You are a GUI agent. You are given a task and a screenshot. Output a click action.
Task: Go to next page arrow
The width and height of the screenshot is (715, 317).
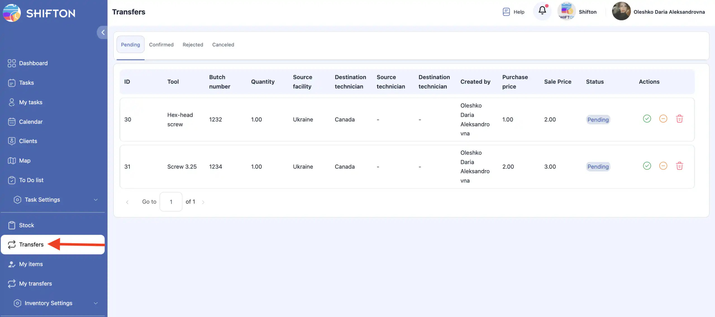click(x=203, y=202)
